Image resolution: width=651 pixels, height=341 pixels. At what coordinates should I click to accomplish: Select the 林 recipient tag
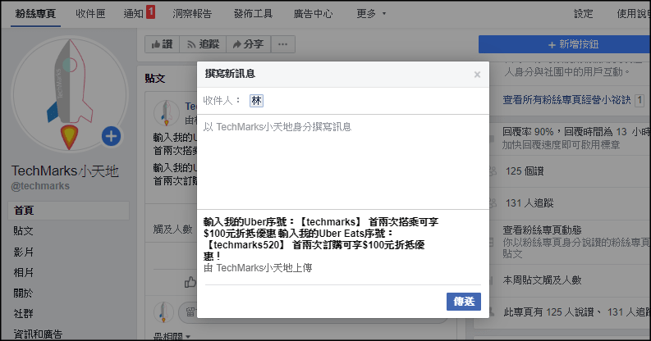(256, 100)
